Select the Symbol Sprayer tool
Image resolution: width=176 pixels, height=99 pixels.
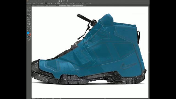tap(28, 27)
